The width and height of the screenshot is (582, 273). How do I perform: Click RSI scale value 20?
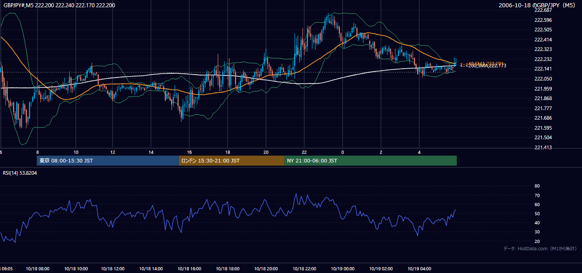537,241
